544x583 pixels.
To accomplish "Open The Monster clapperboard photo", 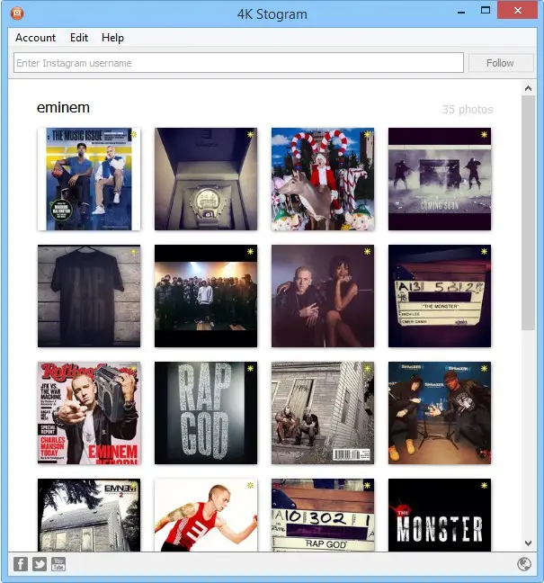I will (440, 296).
